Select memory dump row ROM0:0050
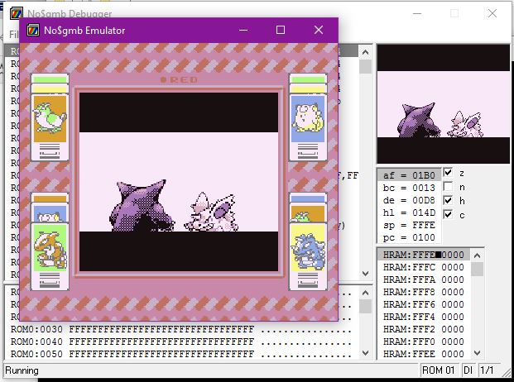This screenshot has height=382, width=514. (x=181, y=354)
